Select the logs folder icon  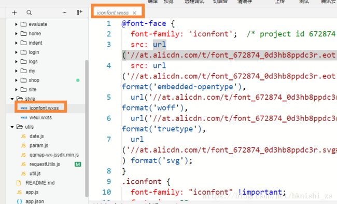(23, 61)
